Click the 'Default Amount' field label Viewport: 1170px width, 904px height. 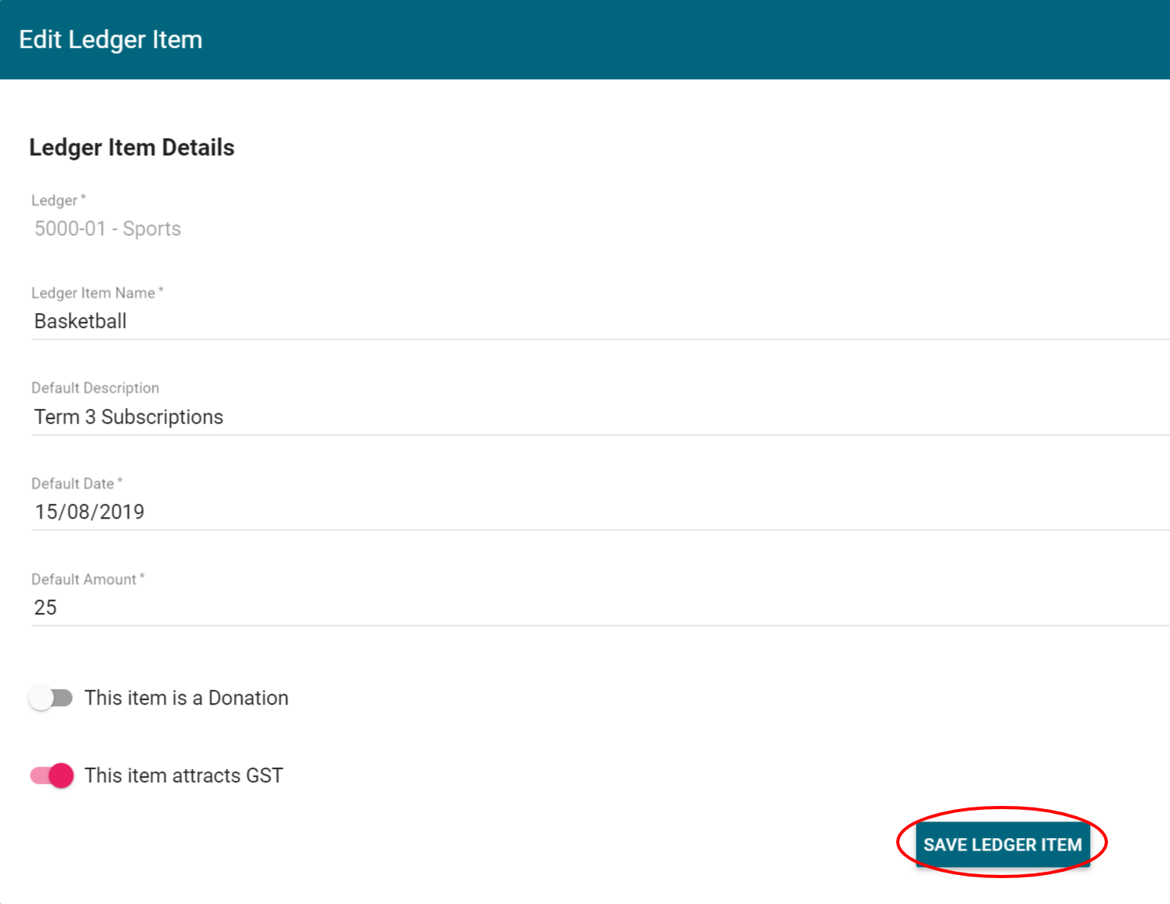click(x=83, y=579)
